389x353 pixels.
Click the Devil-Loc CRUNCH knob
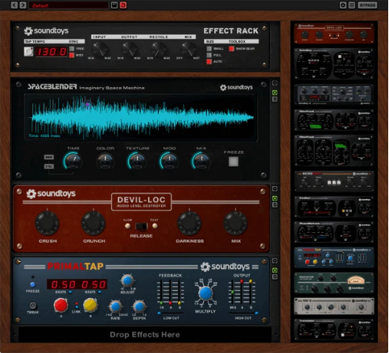point(93,223)
